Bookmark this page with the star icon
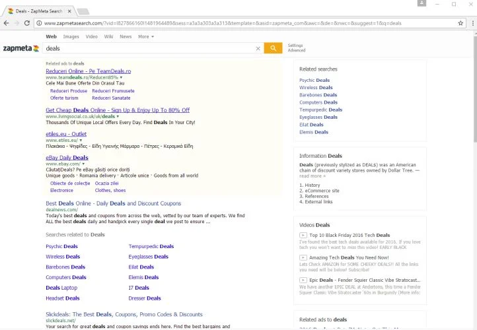This screenshot has height=330, width=477. [x=460, y=23]
